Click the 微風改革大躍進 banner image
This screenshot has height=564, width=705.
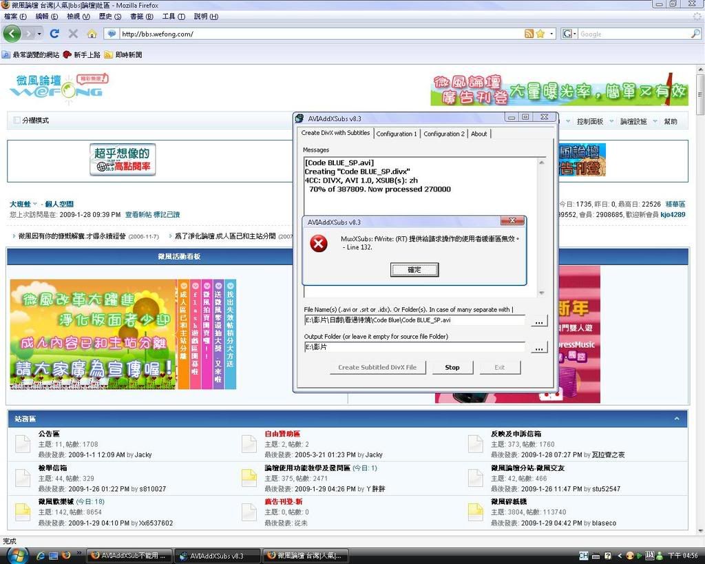pos(93,334)
